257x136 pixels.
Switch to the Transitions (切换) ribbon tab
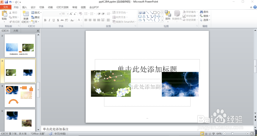pos(42,7)
